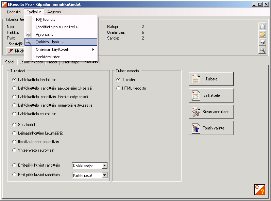The width and height of the screenshot is (271, 201).
Task: Switch to the Radat tab
Action: [x=52, y=62]
